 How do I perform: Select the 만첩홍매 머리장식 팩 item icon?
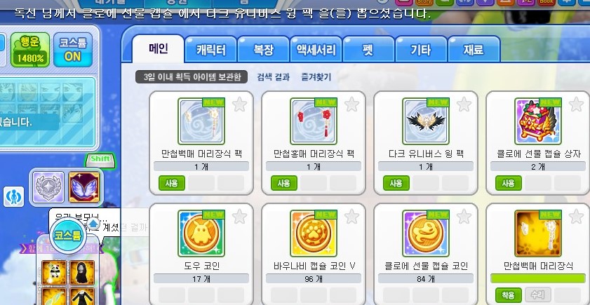pyautogui.click(x=314, y=121)
